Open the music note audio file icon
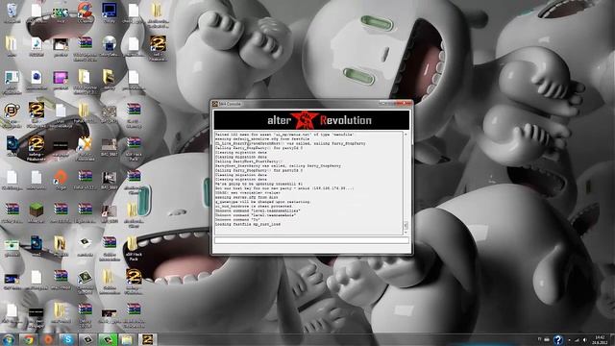This screenshot has height=346, width=615. coord(37,43)
